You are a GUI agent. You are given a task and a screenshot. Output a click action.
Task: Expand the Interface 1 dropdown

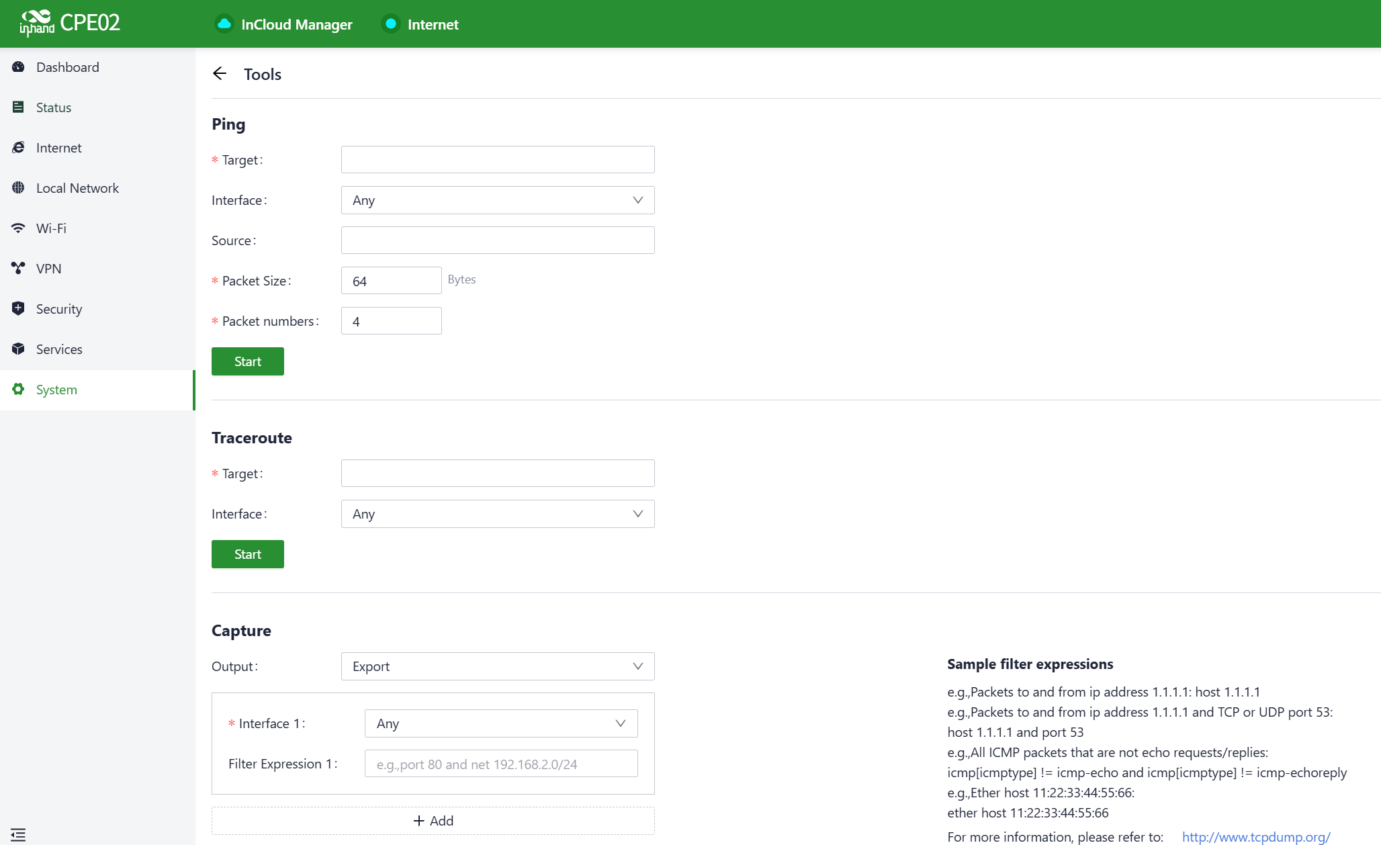(x=500, y=723)
